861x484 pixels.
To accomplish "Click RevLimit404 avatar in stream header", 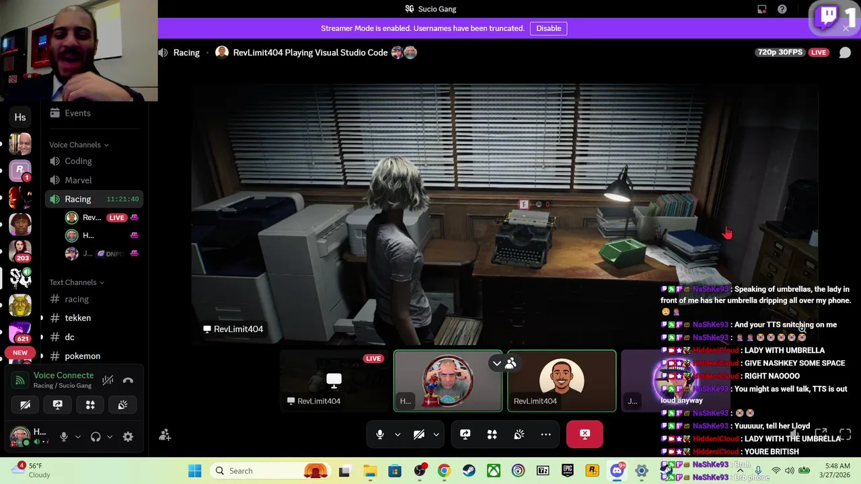I will (222, 52).
